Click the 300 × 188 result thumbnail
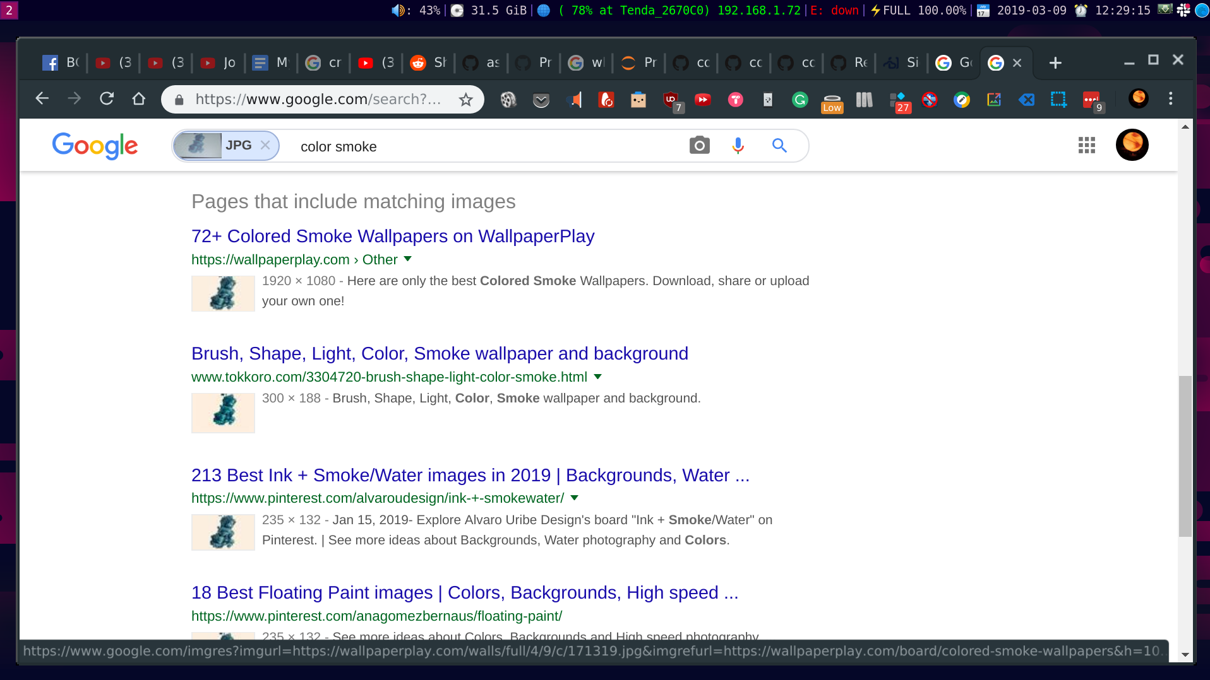This screenshot has width=1210, height=680. pos(223,413)
